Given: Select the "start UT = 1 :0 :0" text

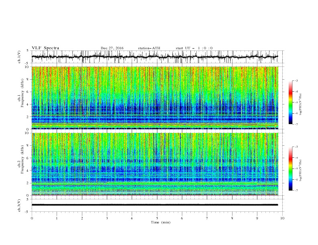Looking at the screenshot, I should click(x=194, y=48).
